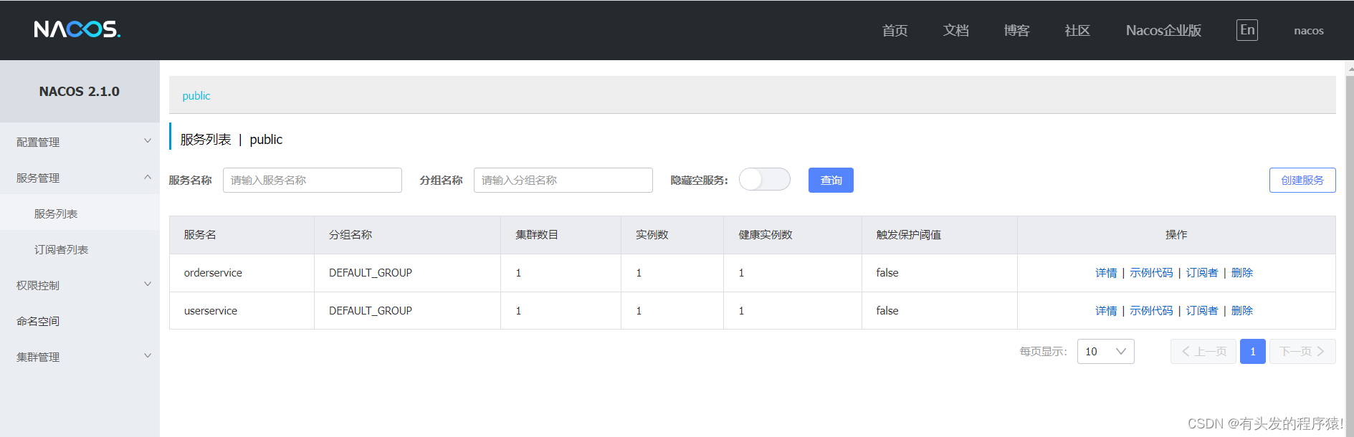Open the 文档 link in the header
Screen dimensions: 1354x437
955,30
